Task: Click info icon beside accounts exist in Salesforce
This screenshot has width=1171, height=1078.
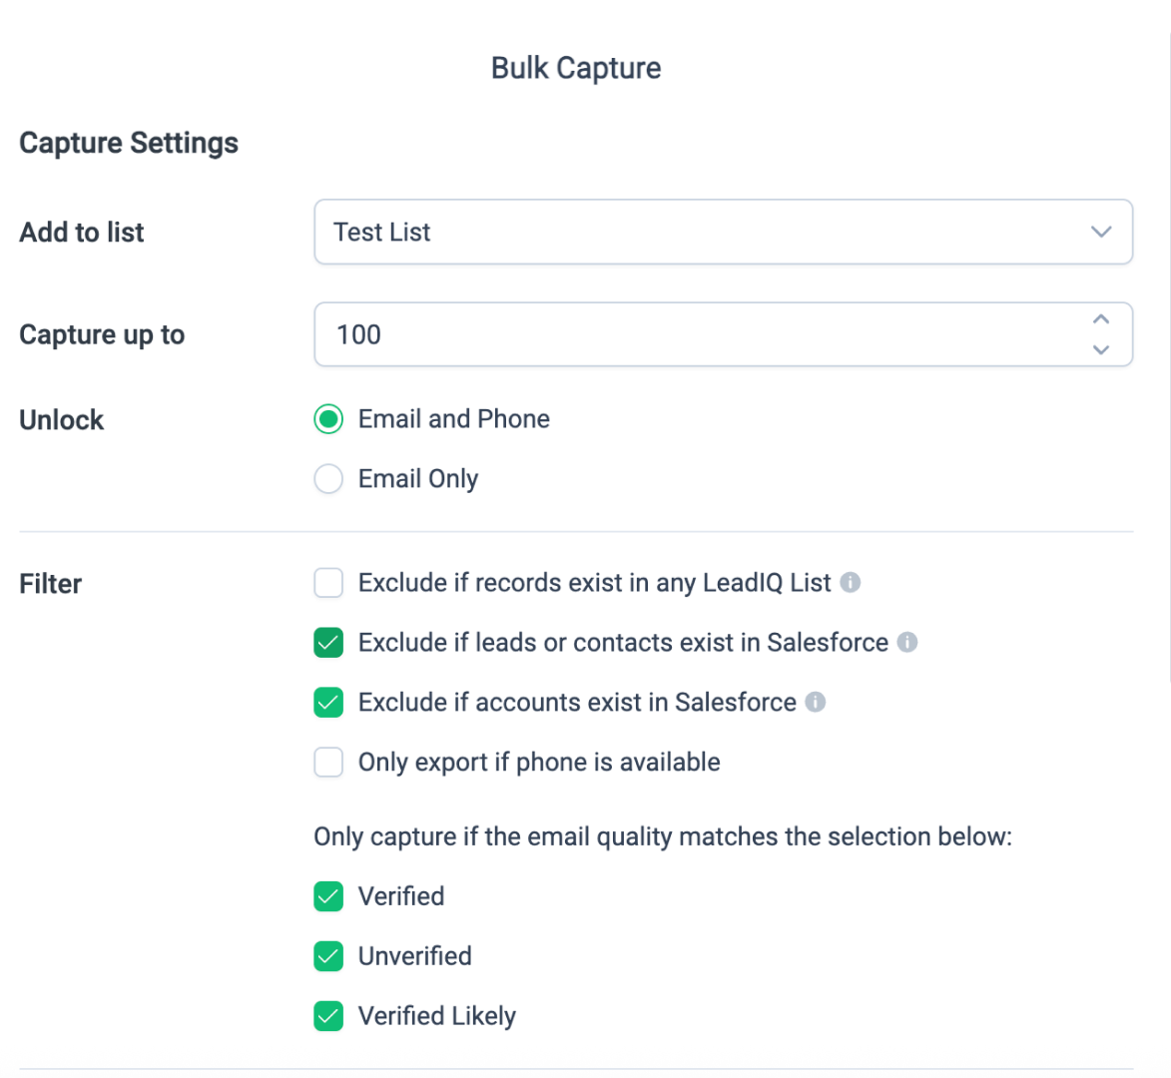Action: tap(816, 702)
